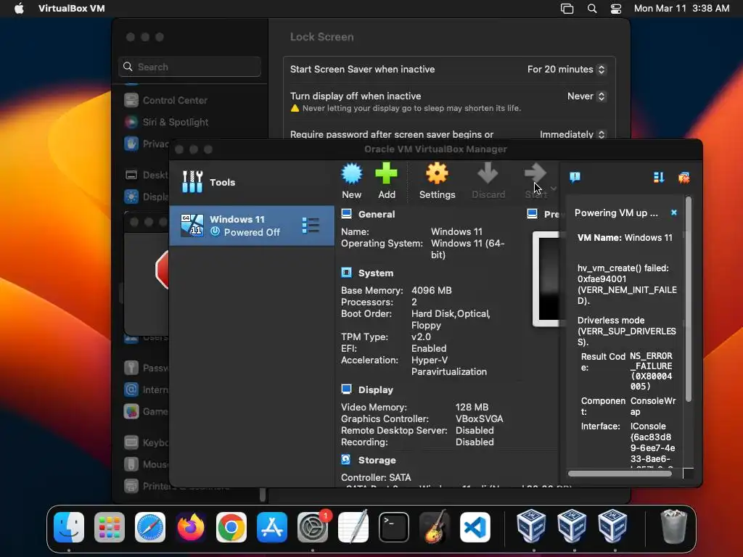Image resolution: width=743 pixels, height=557 pixels.
Task: Click the New VM toolbar icon
Action: 352,174
